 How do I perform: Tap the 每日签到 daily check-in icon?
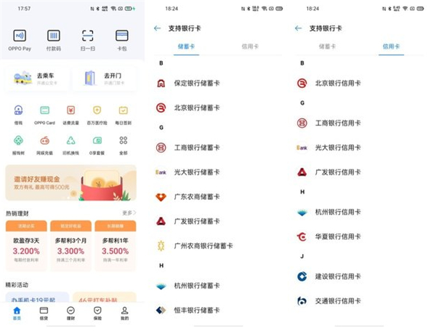coord(124,111)
